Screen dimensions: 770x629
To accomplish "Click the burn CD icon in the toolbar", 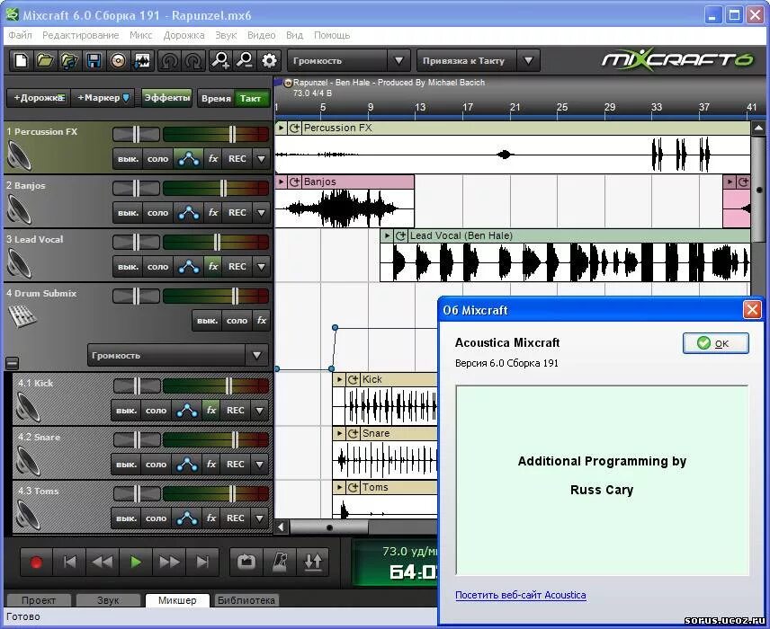I will (118, 61).
